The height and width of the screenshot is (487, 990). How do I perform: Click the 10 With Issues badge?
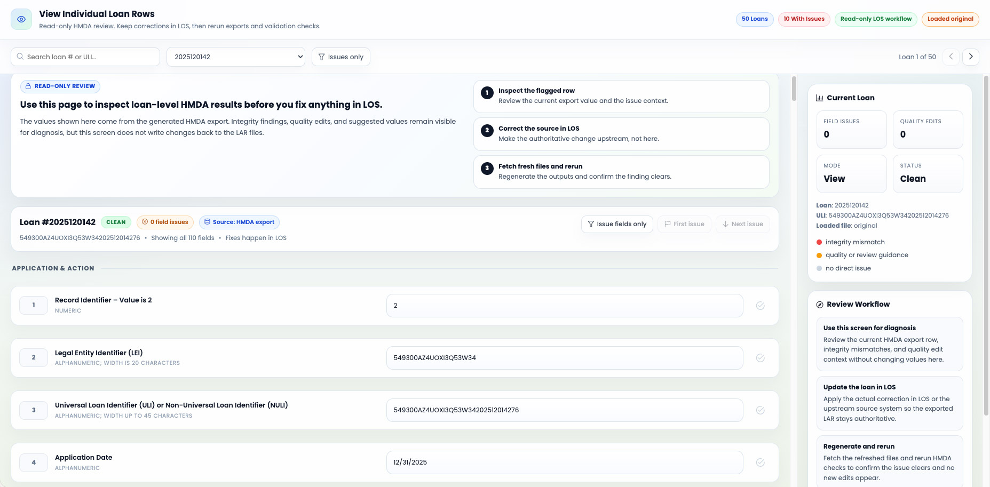[x=804, y=19]
